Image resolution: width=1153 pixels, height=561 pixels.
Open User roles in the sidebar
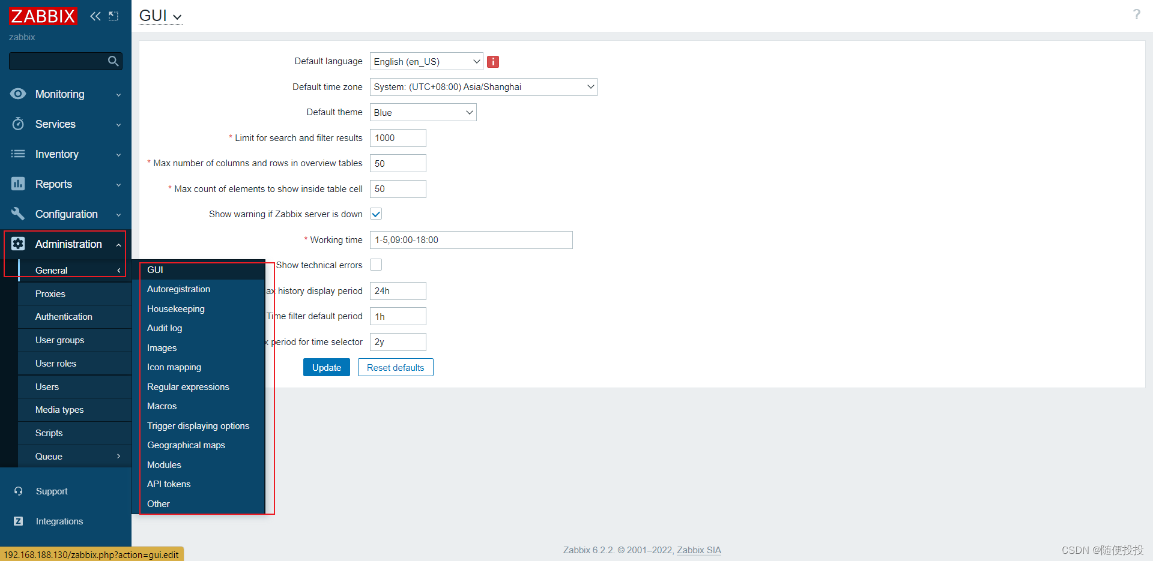(74, 363)
